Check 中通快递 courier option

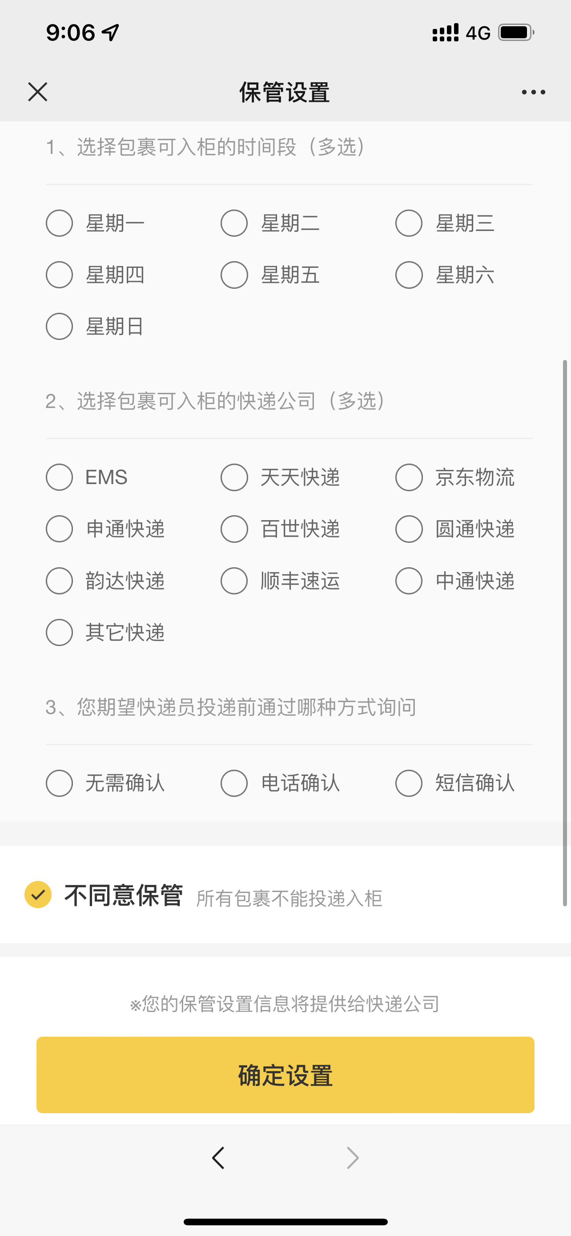409,581
